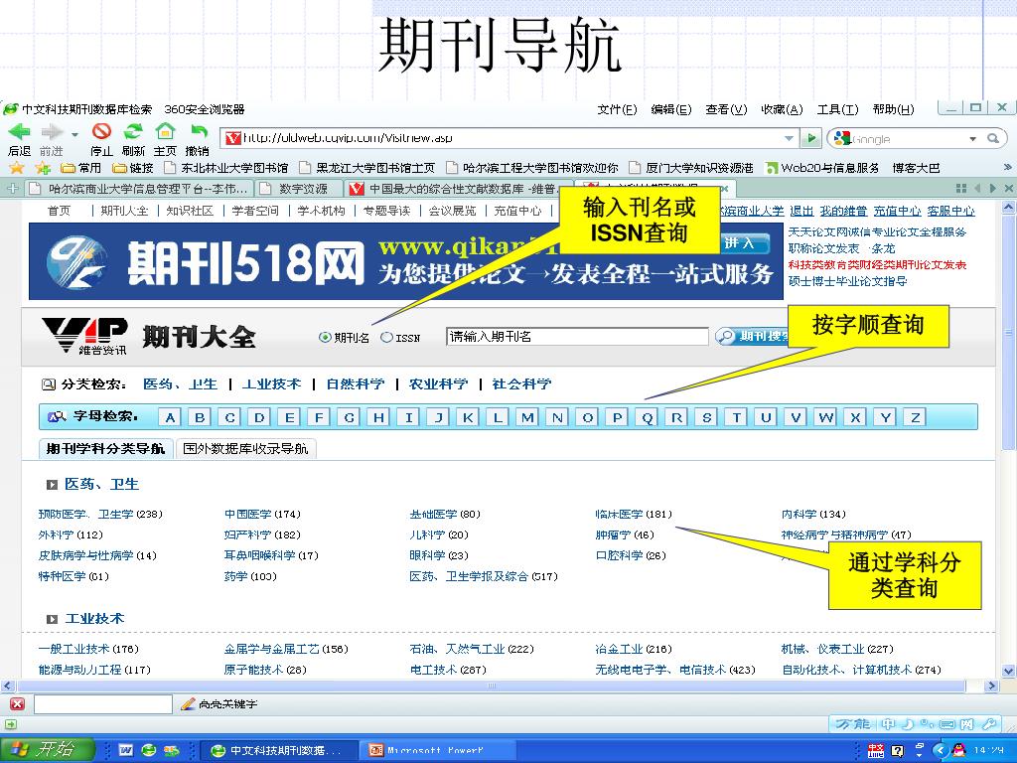
Task: Click the Windows 开始 Start button
Action: (48, 750)
